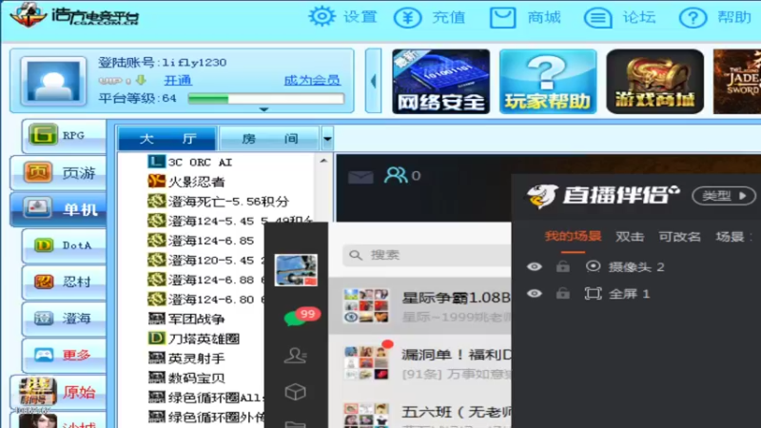
Task: Toggle the lock for 摄像头 2
Action: 563,266
